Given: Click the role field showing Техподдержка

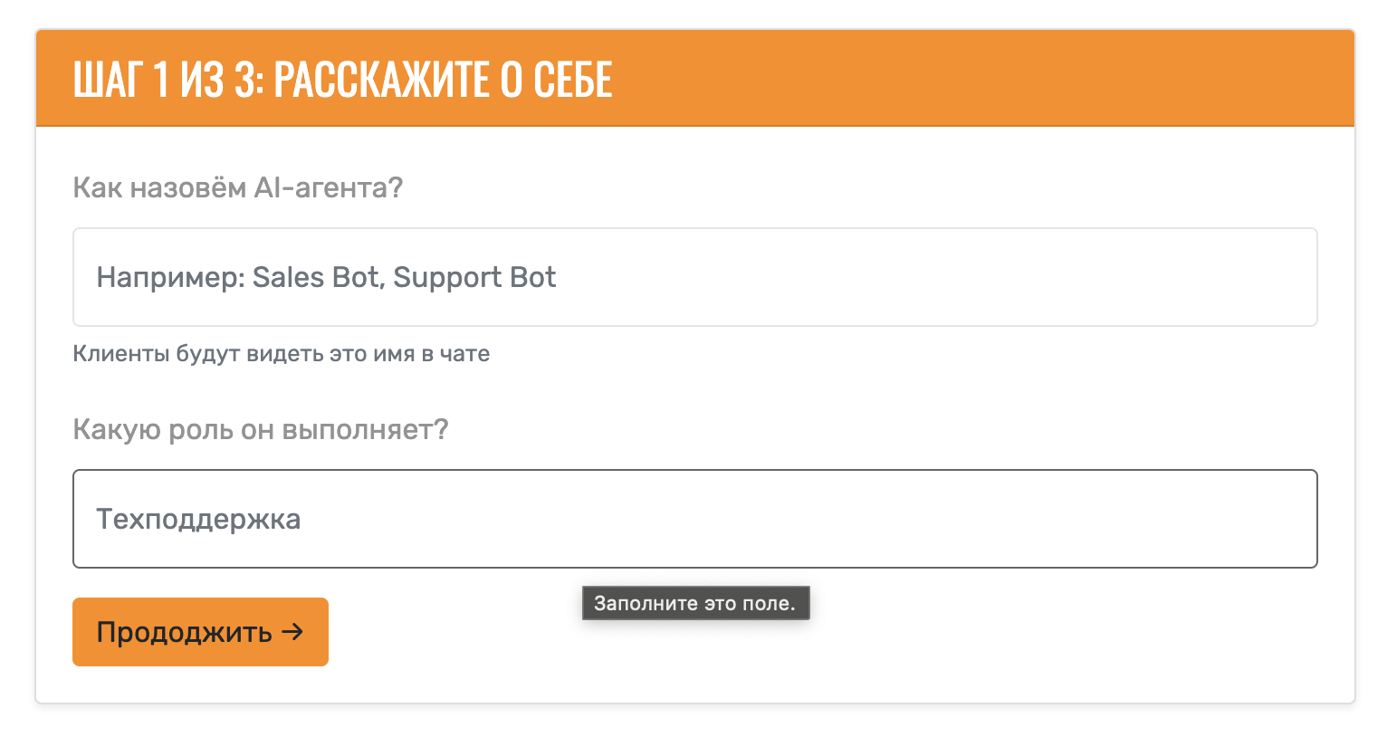Looking at the screenshot, I should click(x=694, y=519).
